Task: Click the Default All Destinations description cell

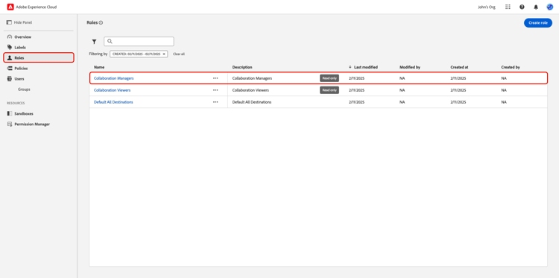Action: [252, 102]
